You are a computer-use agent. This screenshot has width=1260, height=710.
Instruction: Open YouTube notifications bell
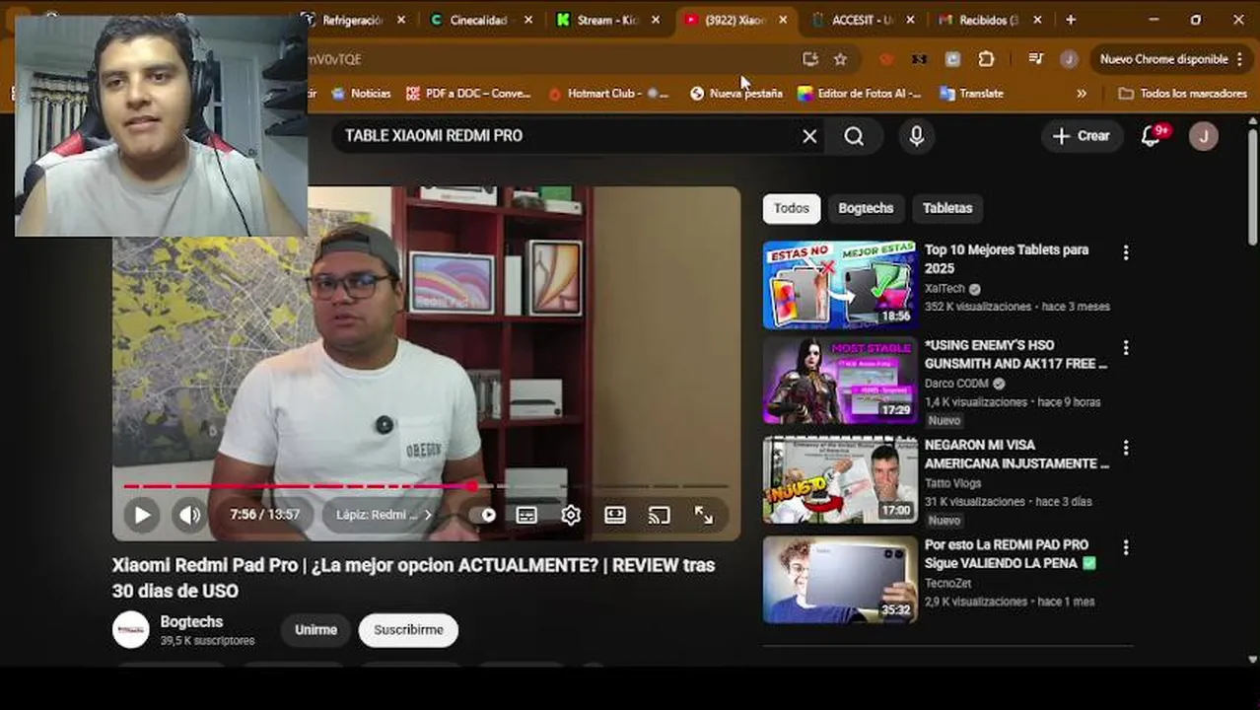pyautogui.click(x=1151, y=136)
